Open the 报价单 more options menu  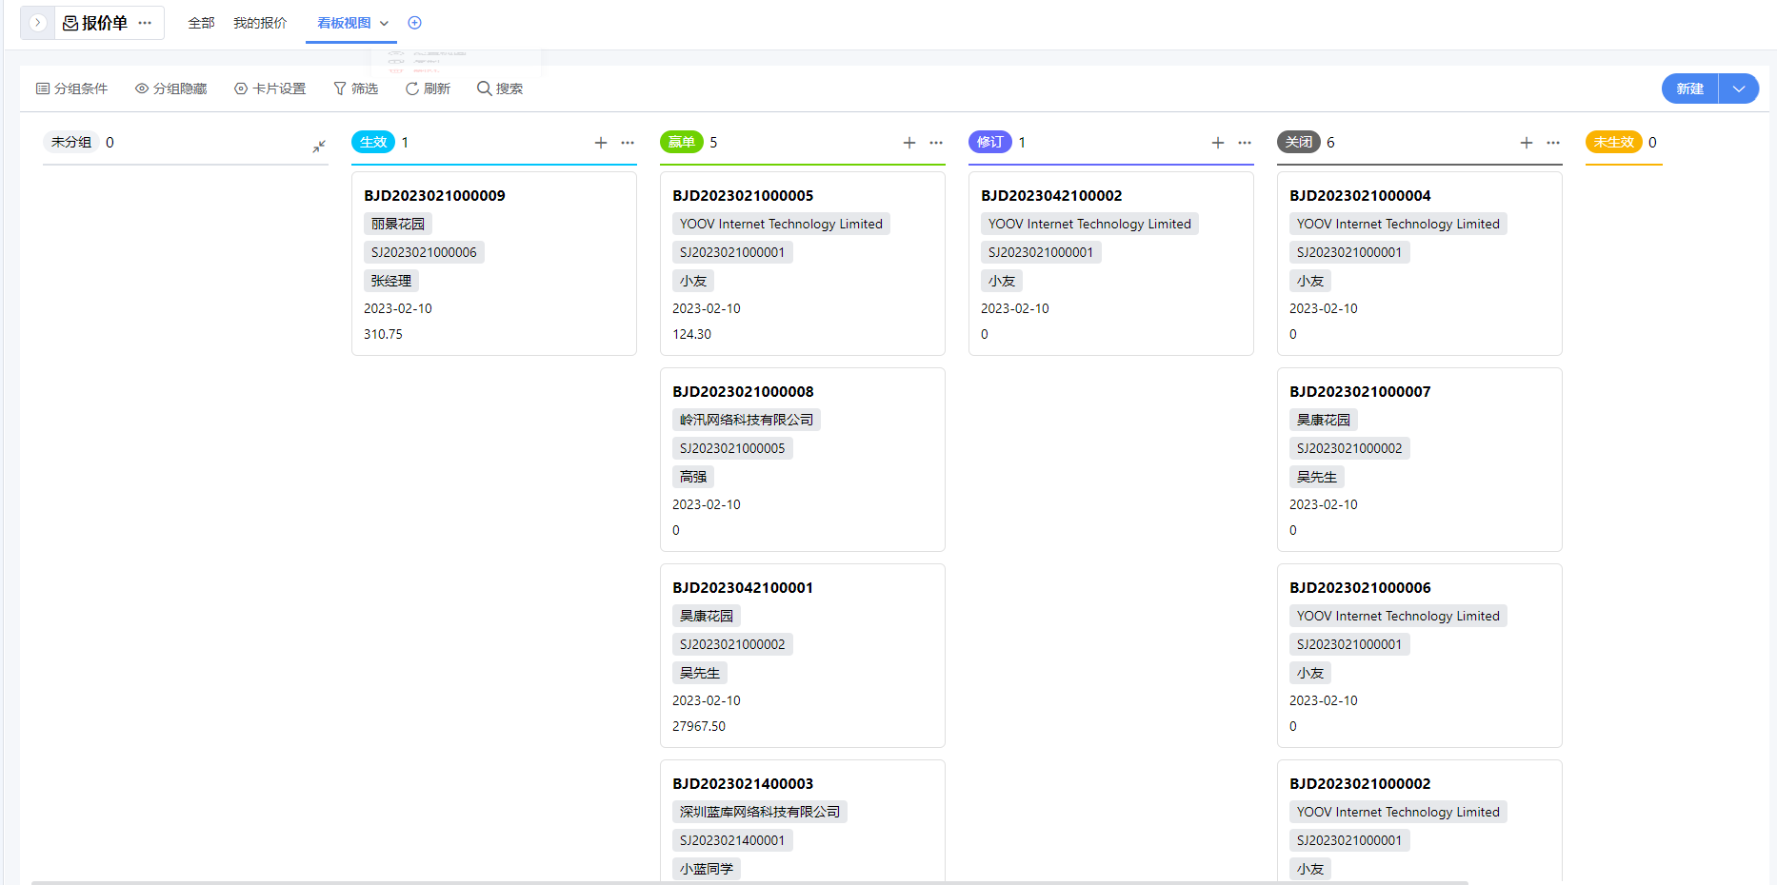point(145,23)
